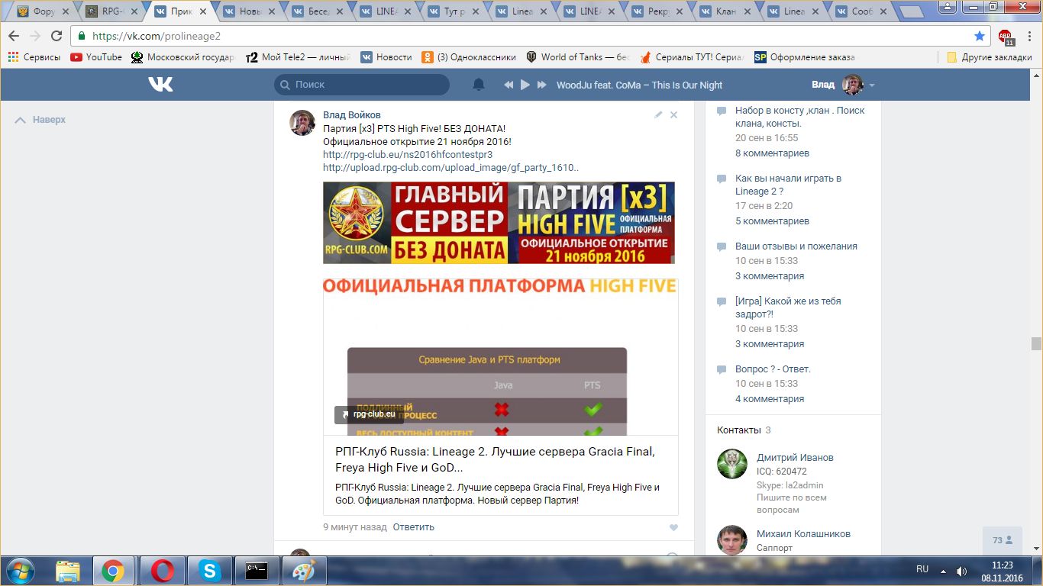Click the VK logo in the header

click(160, 85)
